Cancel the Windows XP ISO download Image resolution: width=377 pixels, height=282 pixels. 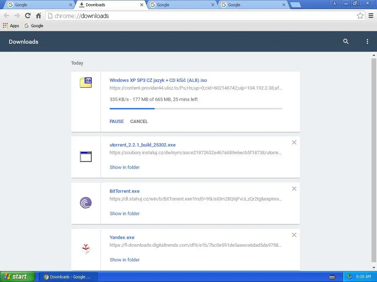[139, 121]
